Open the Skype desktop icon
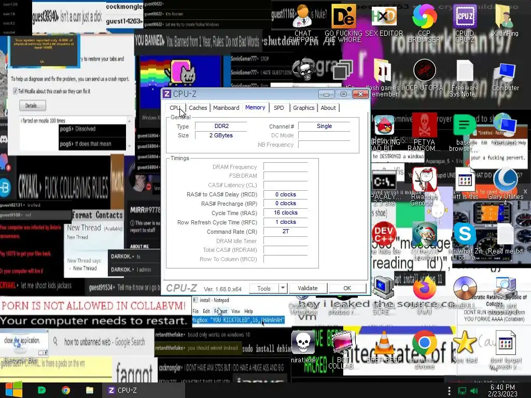Image resolution: width=531 pixels, height=398 pixels. click(465, 234)
